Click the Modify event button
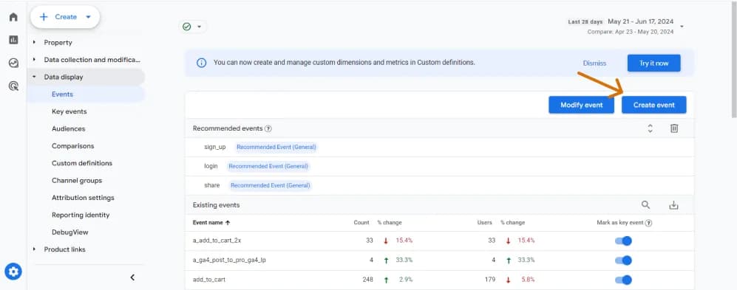This screenshot has width=737, height=290. (x=582, y=105)
